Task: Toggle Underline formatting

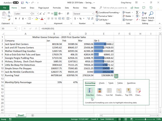Action: [23, 18]
